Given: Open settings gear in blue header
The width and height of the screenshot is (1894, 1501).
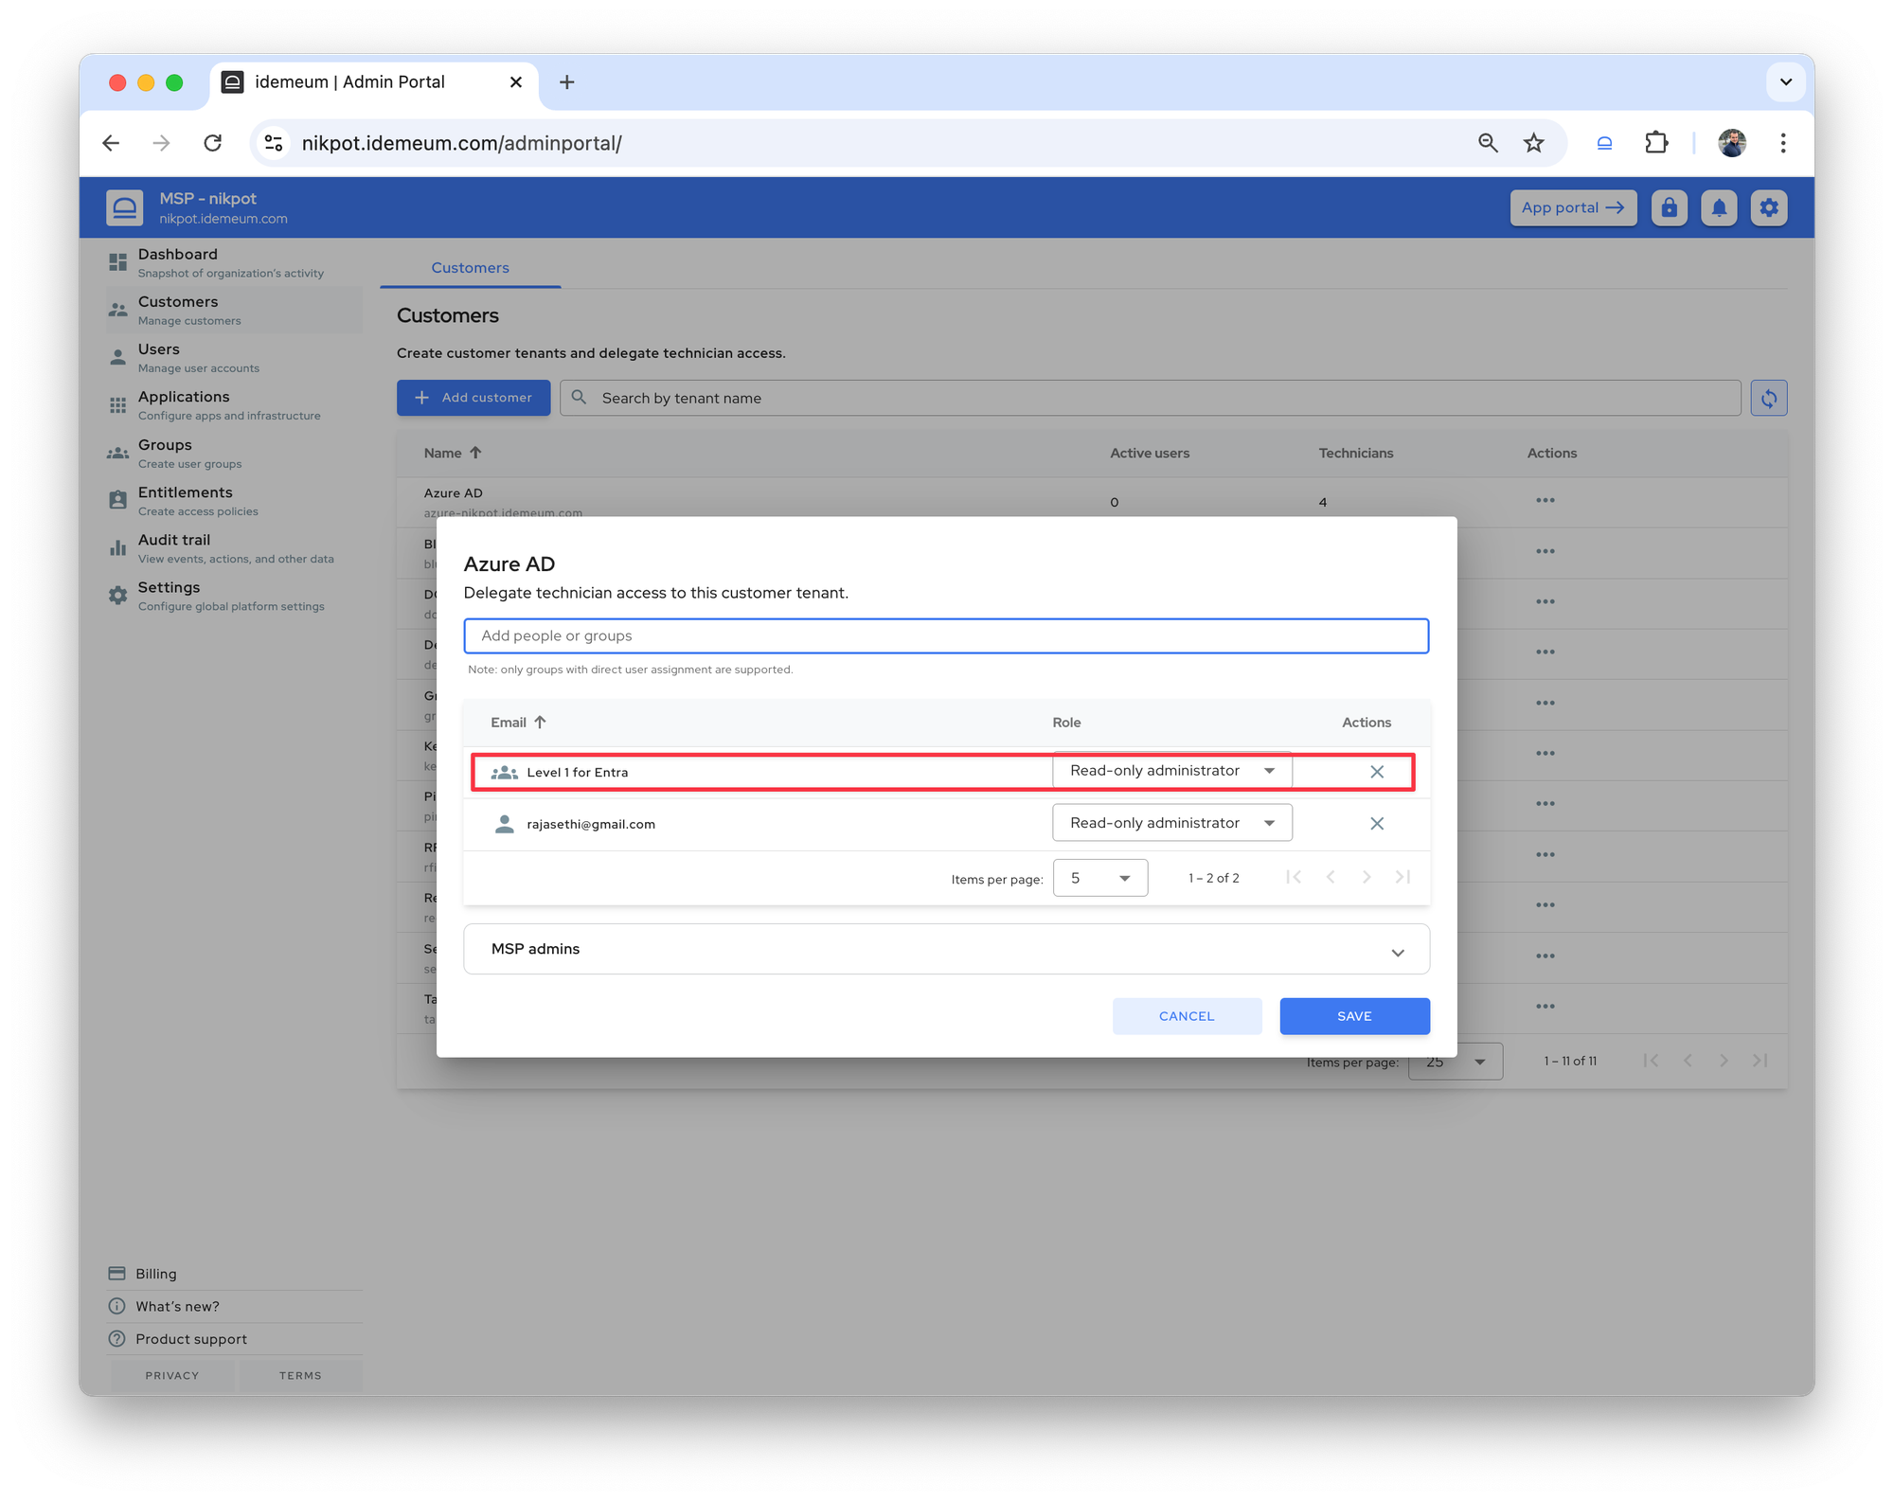Looking at the screenshot, I should (1768, 207).
